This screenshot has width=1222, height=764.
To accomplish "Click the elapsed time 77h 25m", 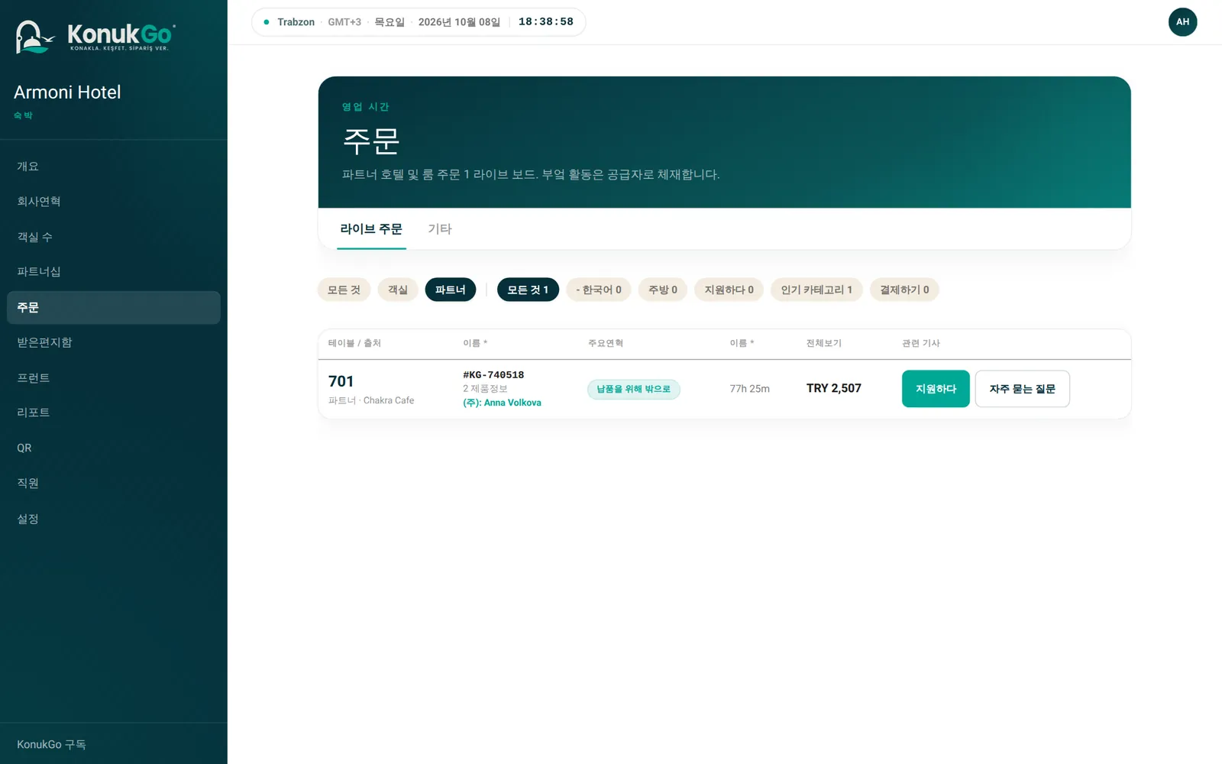I will (749, 389).
